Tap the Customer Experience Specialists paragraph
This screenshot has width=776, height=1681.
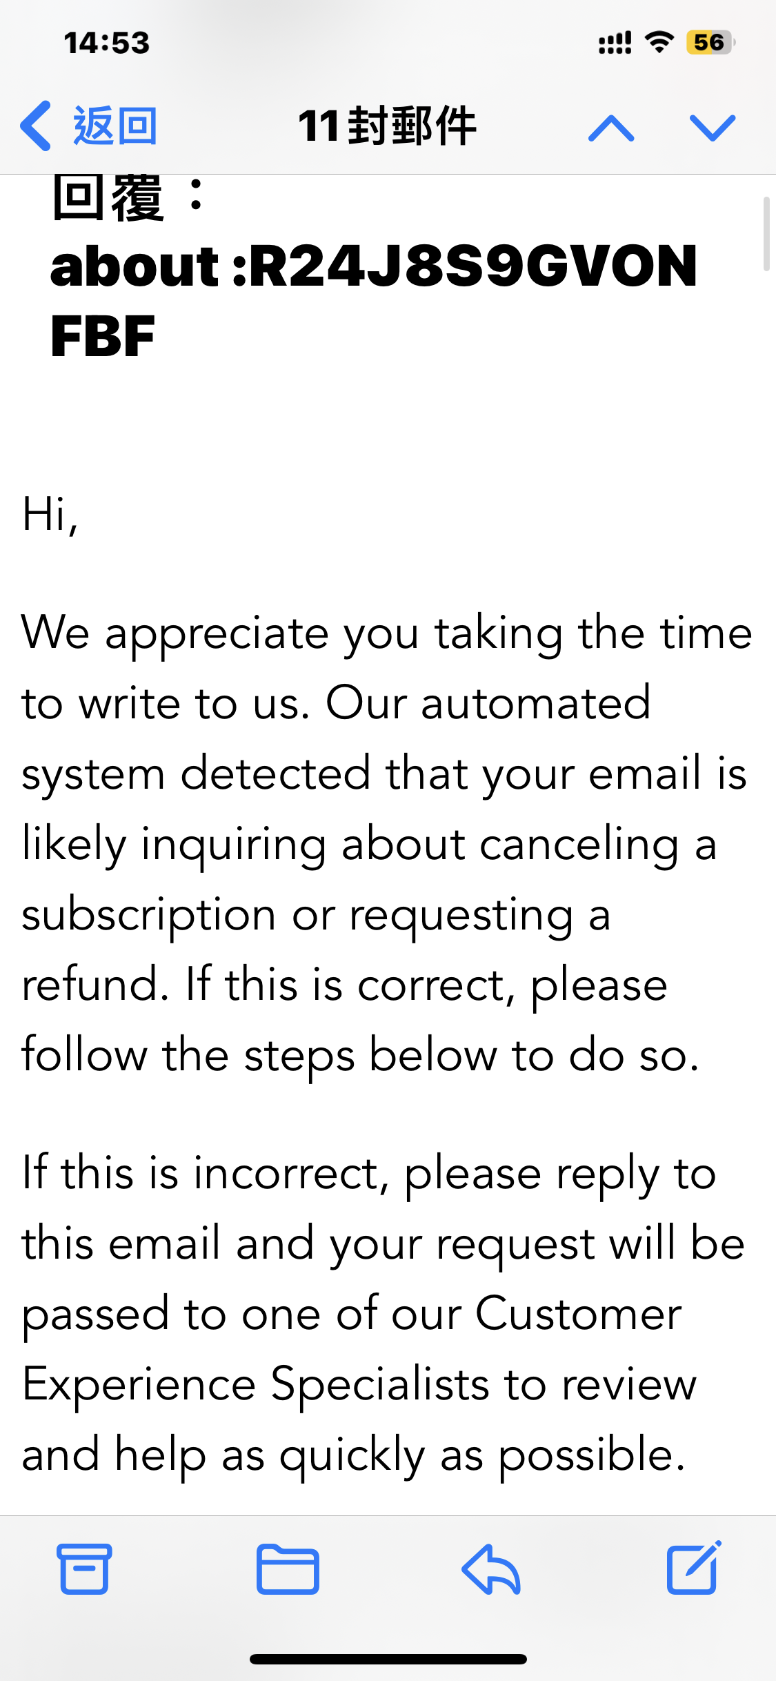click(x=383, y=1314)
